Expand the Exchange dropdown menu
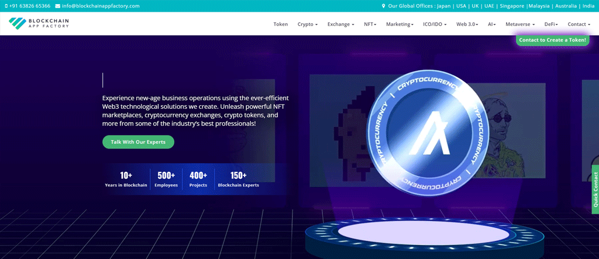The width and height of the screenshot is (599, 259). click(341, 24)
